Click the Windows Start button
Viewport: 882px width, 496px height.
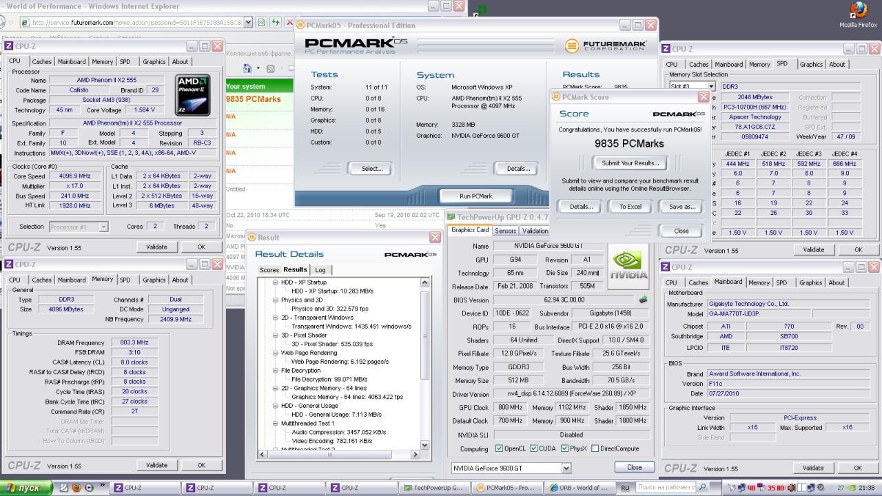[x=26, y=488]
